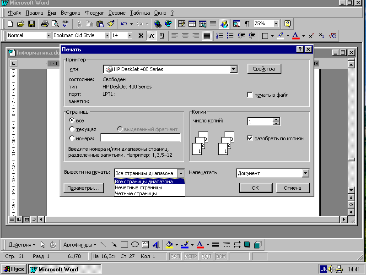The image size is (366, 275).
Task: Open the Таблица menu
Action: [140, 13]
